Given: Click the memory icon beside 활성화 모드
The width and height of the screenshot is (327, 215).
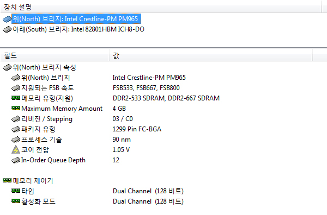Looking at the screenshot, I should point(16,201).
